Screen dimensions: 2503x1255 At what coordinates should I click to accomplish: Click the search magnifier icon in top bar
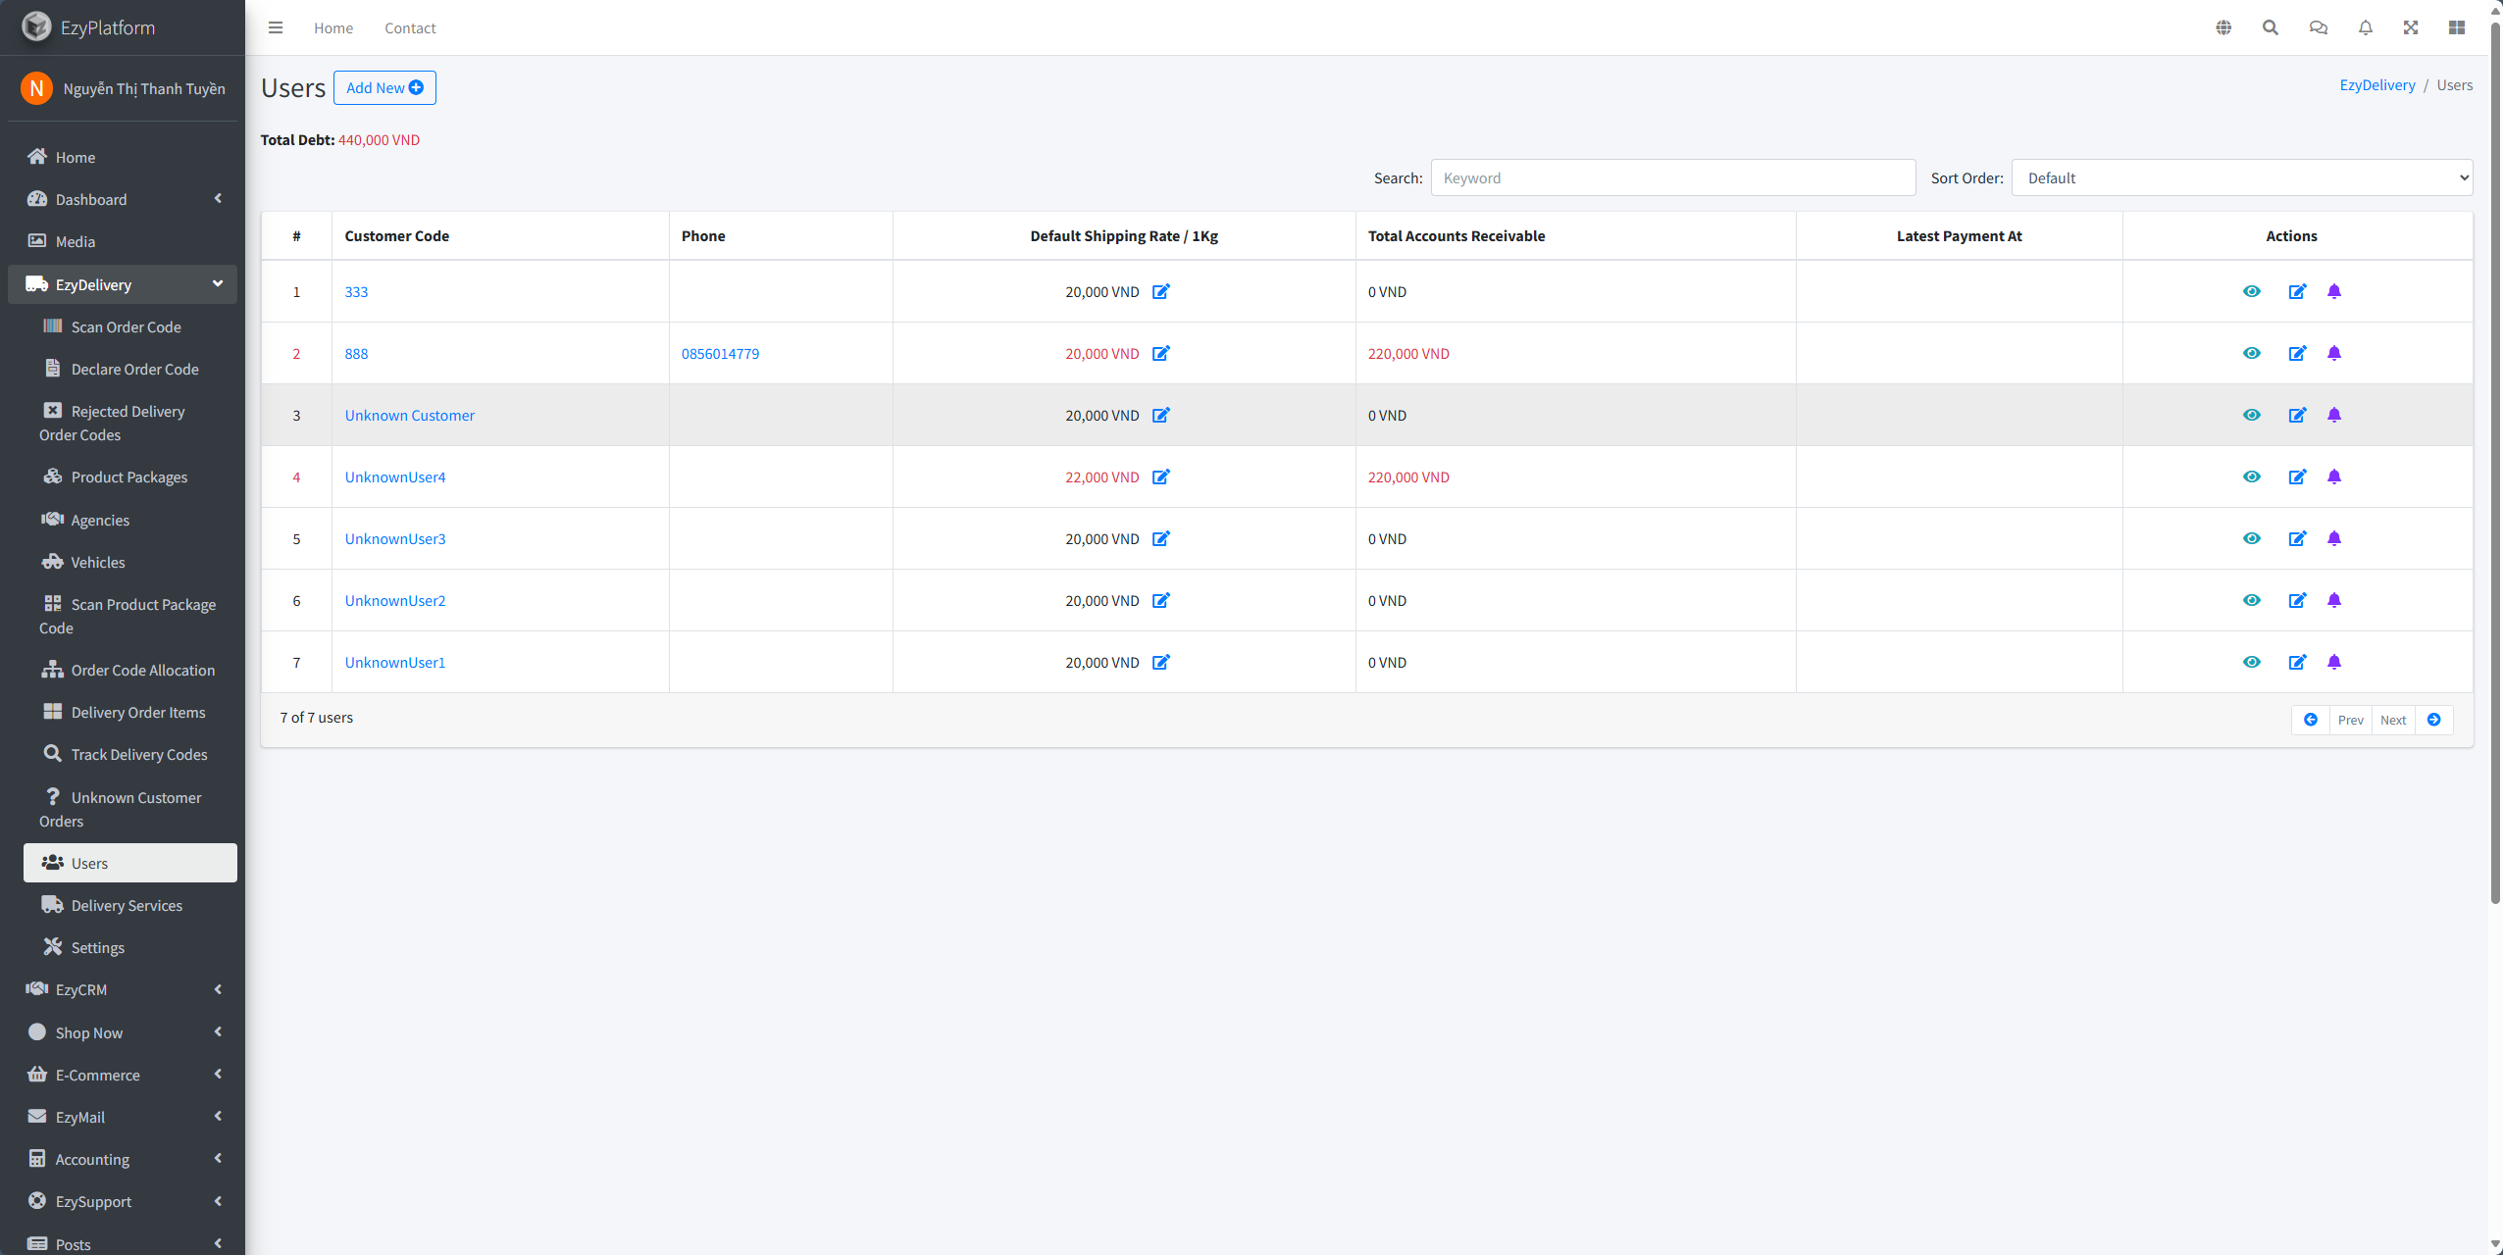[x=2271, y=27]
